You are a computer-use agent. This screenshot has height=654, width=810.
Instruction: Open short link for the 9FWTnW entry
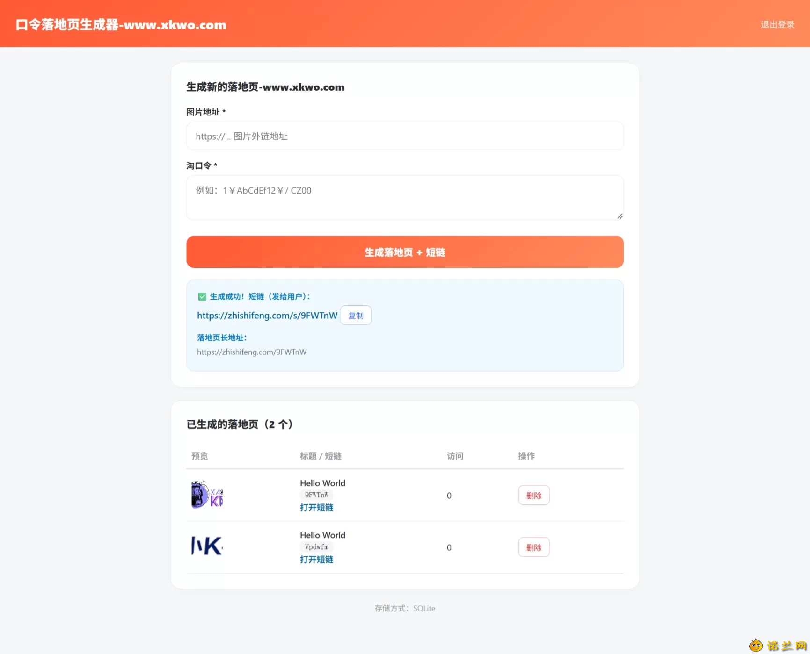pyautogui.click(x=317, y=508)
